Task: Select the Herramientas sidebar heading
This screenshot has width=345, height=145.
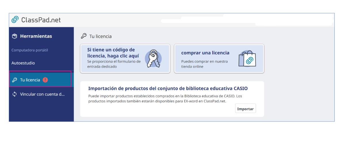Action: pyautogui.click(x=36, y=36)
